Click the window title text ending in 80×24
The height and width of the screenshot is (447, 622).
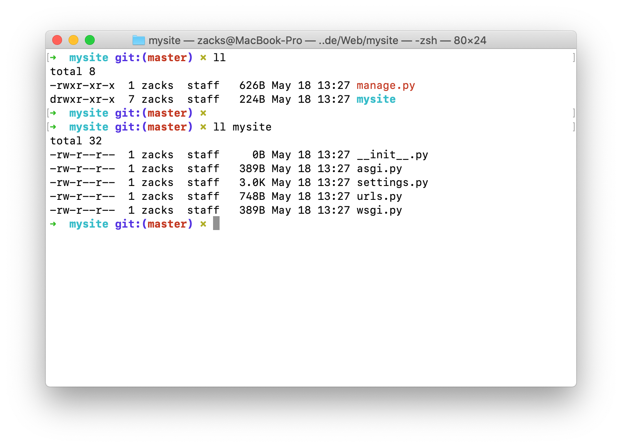click(318, 40)
